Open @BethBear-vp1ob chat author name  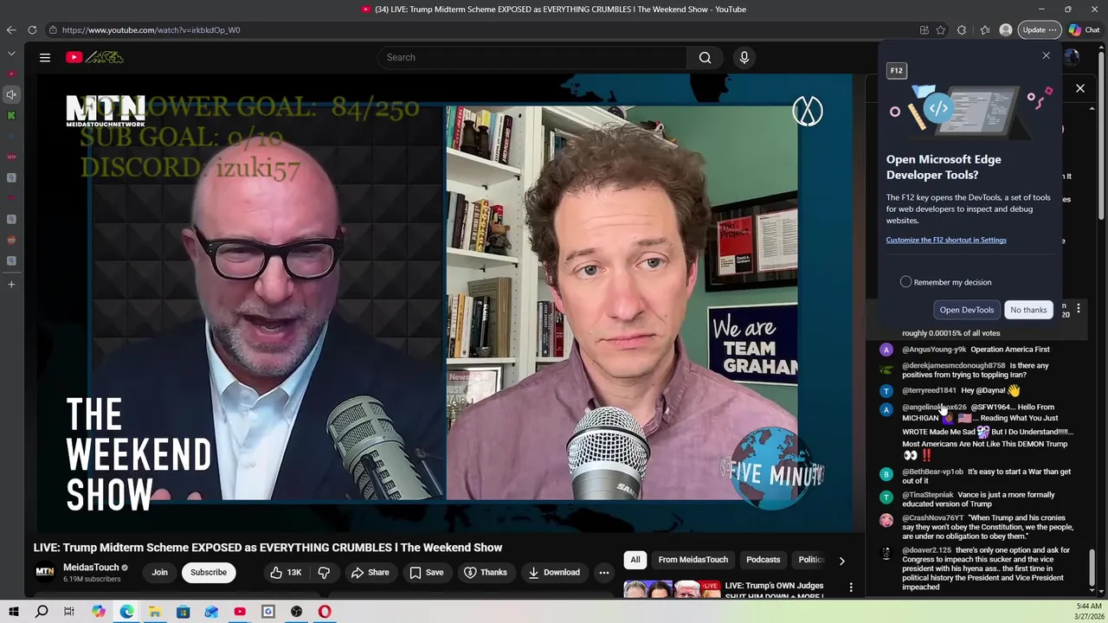(932, 472)
